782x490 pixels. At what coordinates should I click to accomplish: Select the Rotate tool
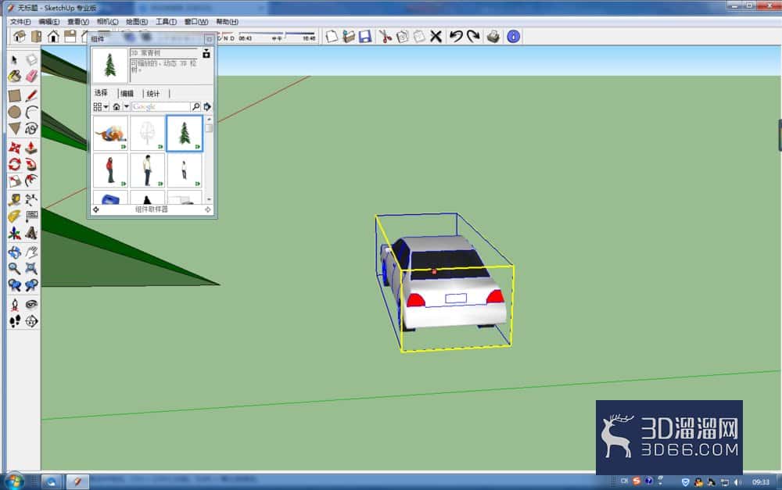14,164
